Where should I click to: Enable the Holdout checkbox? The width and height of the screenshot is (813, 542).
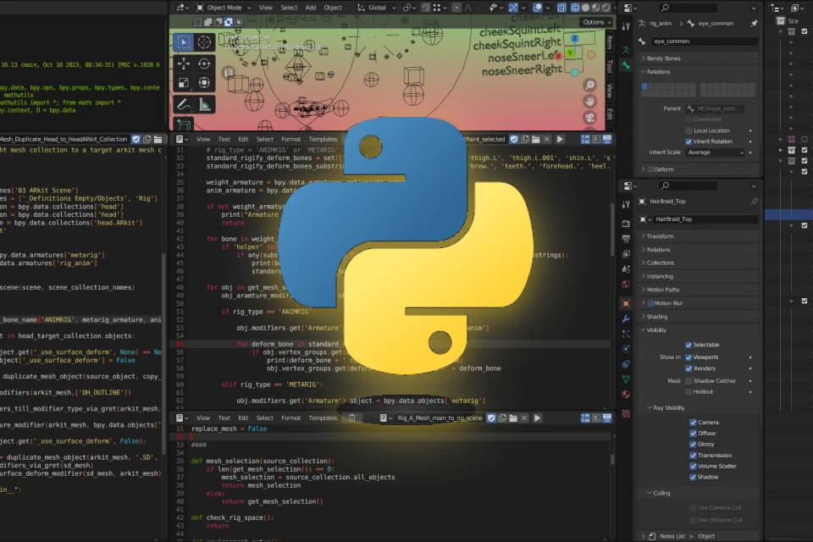coord(689,392)
